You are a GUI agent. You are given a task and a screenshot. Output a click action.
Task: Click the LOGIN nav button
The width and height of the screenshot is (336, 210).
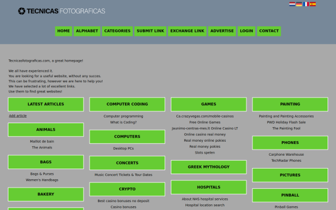tap(246, 31)
